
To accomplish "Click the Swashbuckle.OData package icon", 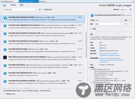I will click(5, 65).
